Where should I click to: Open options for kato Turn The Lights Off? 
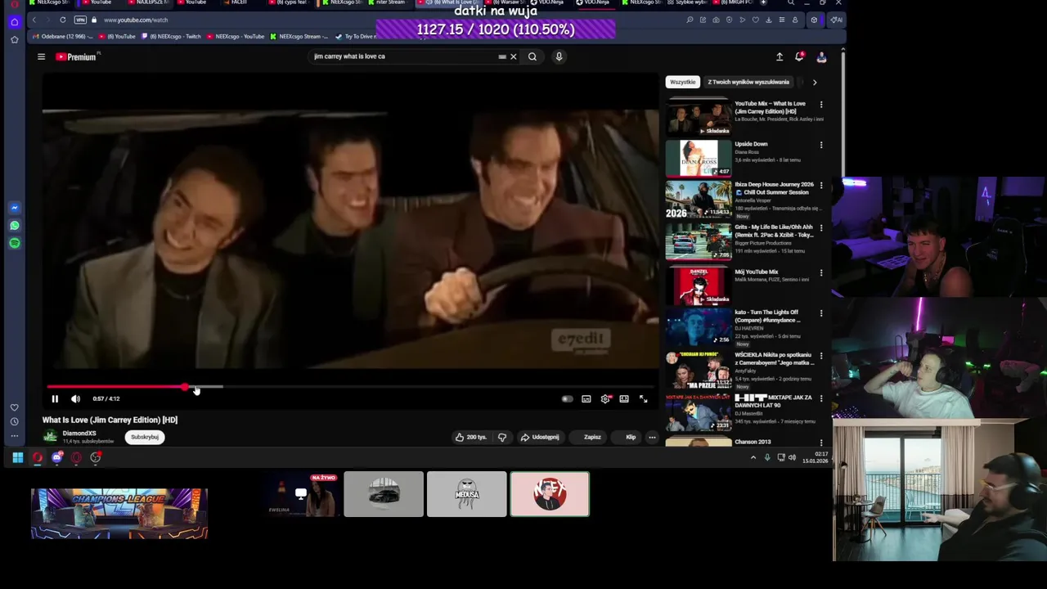coord(821,313)
